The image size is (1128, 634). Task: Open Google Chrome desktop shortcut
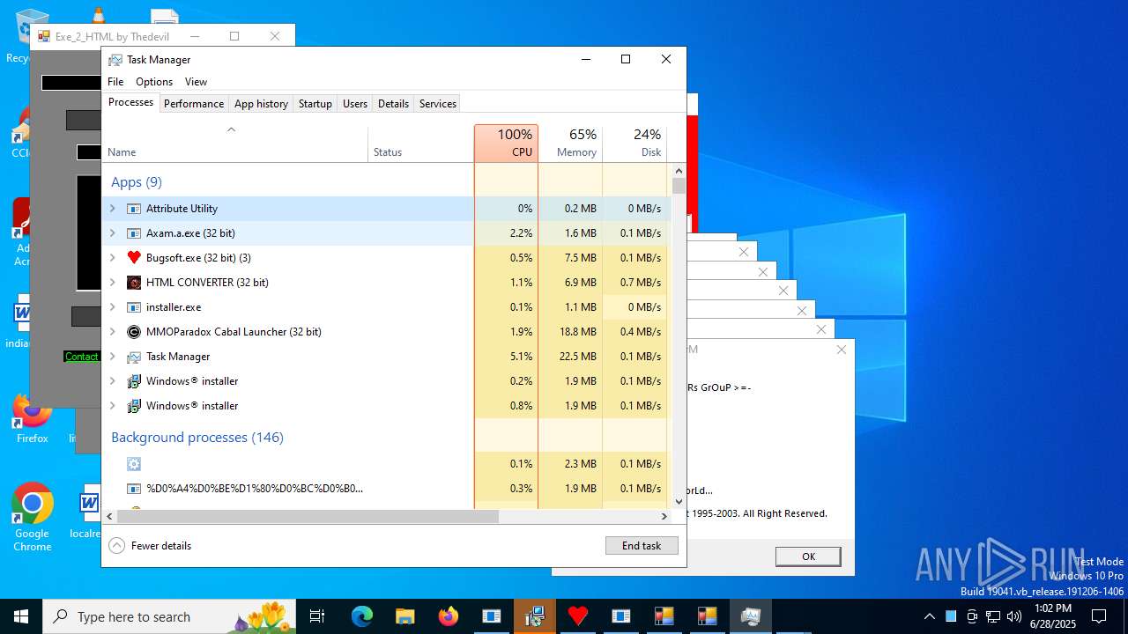click(33, 518)
